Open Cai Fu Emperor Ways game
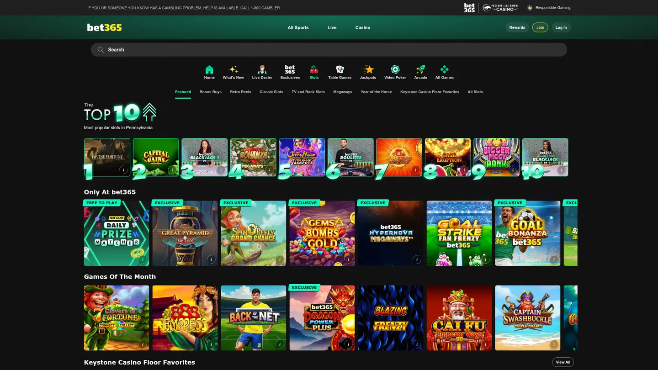 [459, 318]
